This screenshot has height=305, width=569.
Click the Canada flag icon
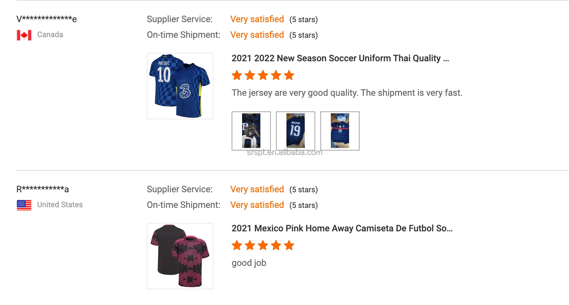point(24,35)
